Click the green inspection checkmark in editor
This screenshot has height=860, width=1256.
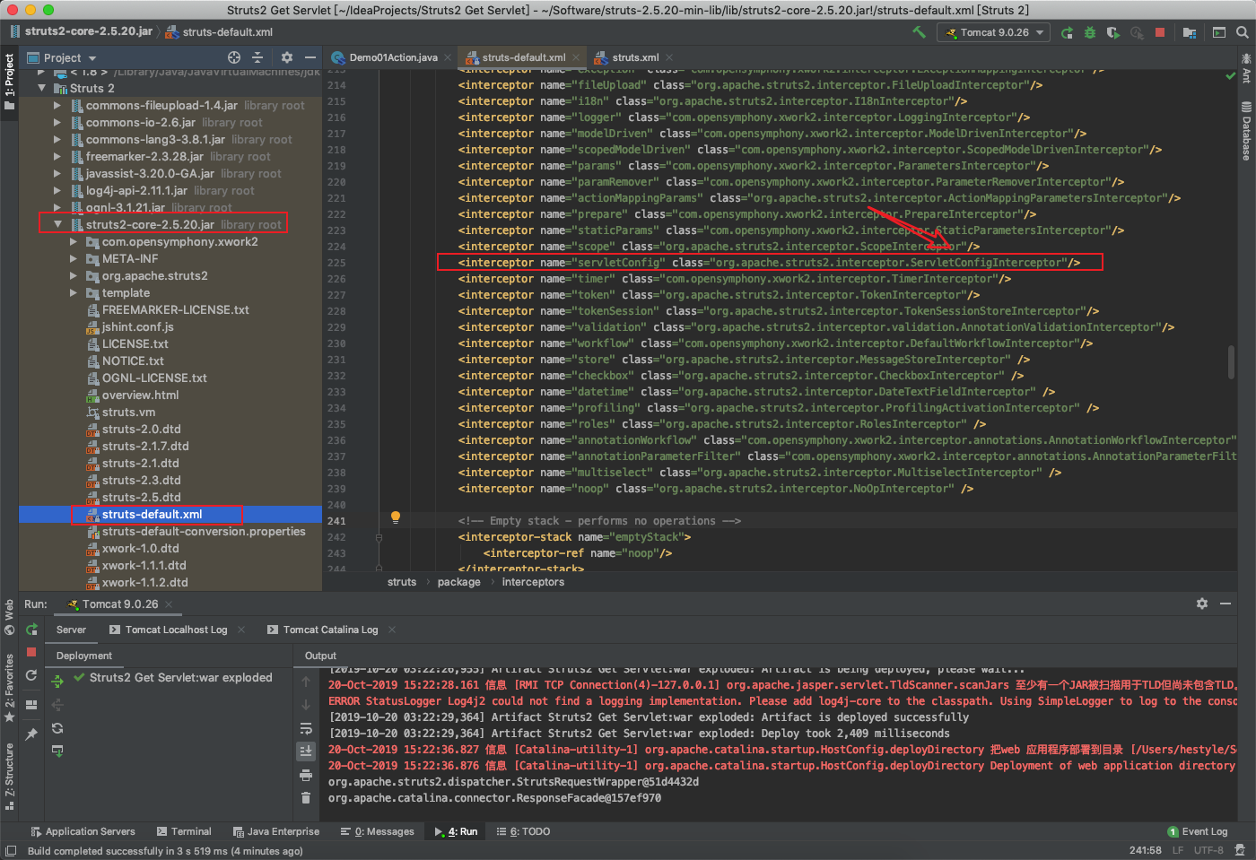pyautogui.click(x=1230, y=75)
